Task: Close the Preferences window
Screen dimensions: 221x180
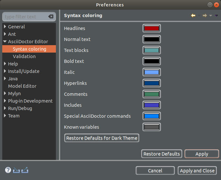Action: [x=216, y=5]
